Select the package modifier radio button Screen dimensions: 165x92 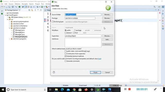pos(75,30)
